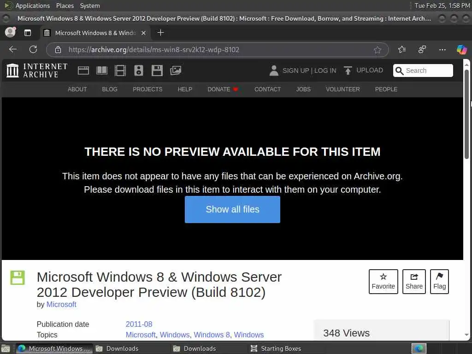Open the Places menu in top panel

(x=65, y=6)
